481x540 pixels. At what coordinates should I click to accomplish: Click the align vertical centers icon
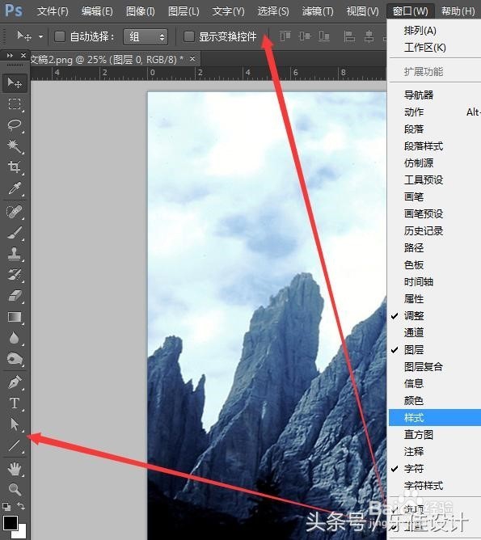[305, 36]
